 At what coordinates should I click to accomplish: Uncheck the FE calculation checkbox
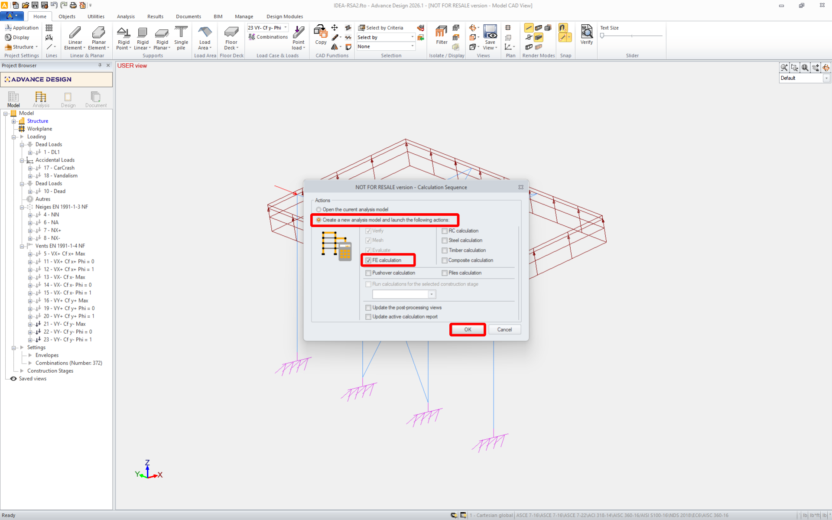pos(368,260)
